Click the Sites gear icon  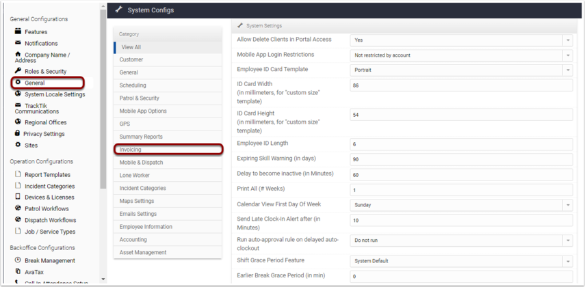(18, 145)
